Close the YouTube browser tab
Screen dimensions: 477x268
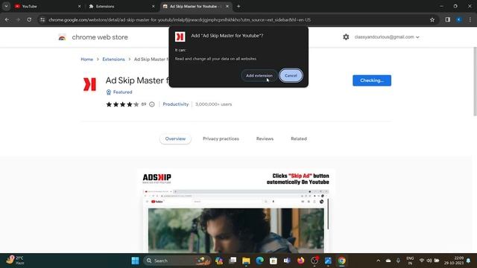pos(80,7)
